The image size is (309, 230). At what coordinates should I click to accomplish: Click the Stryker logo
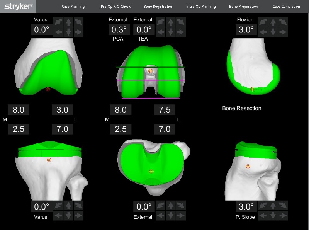coord(18,6)
